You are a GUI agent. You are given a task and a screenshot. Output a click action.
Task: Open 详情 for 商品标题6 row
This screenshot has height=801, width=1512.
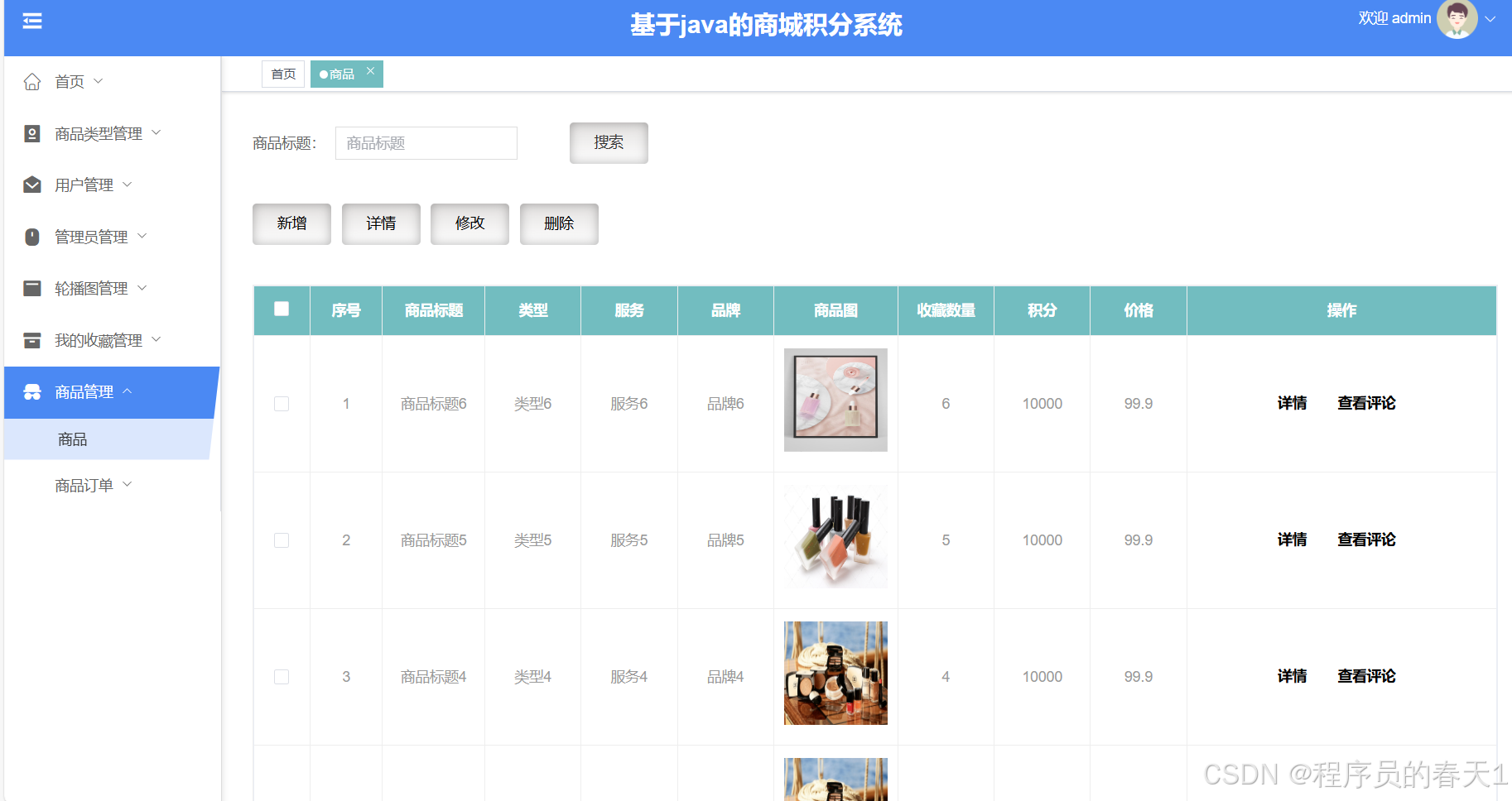tap(1292, 403)
